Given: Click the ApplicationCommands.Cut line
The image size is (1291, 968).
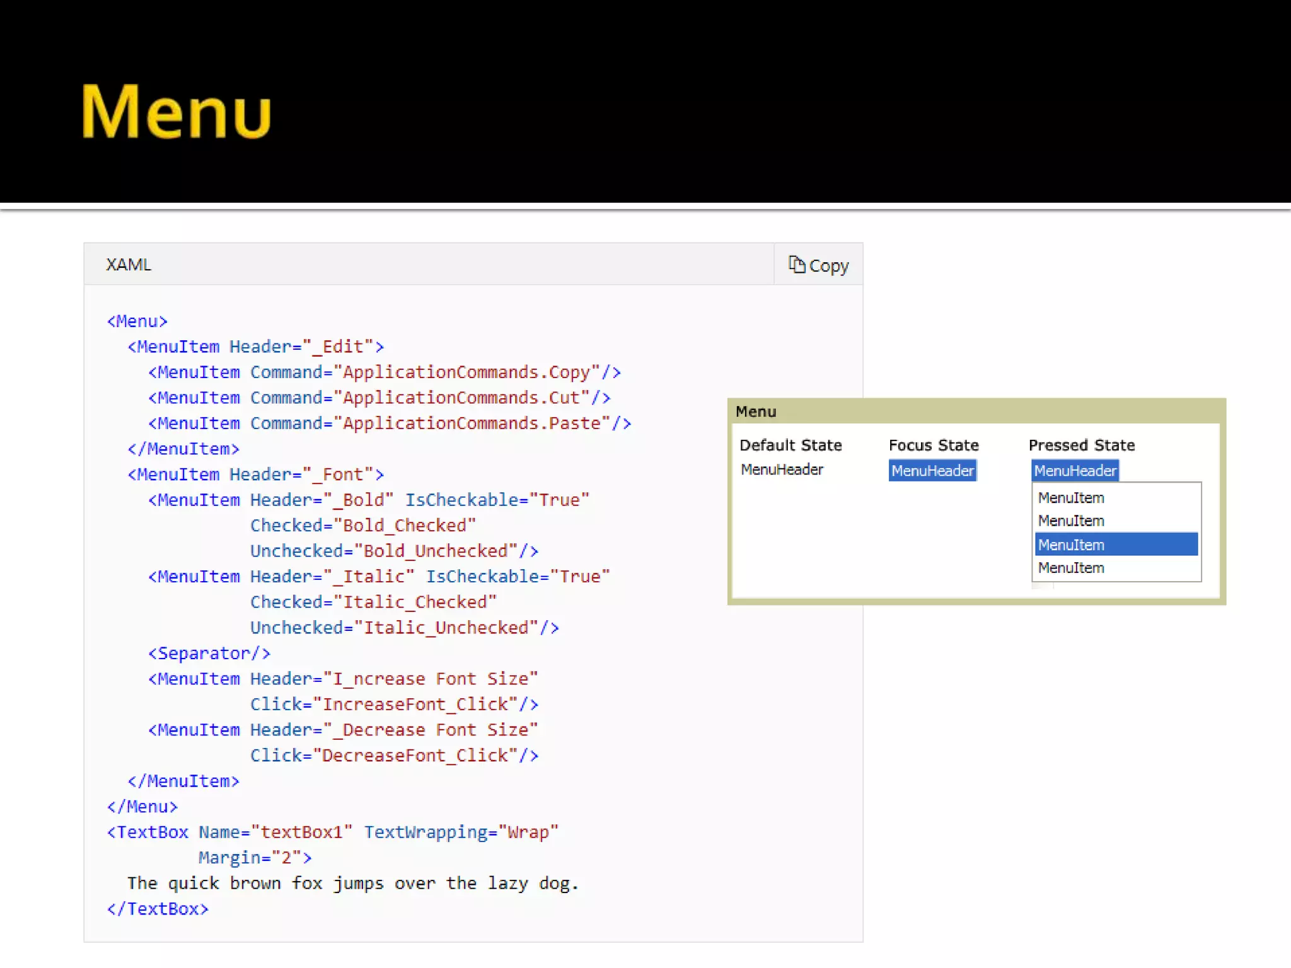Looking at the screenshot, I should [379, 398].
